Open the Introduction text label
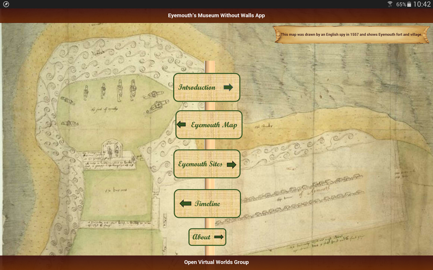 (x=197, y=87)
